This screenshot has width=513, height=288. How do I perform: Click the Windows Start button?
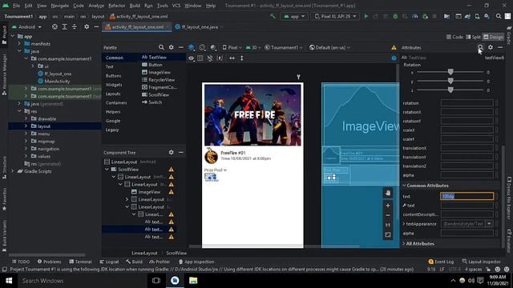coord(9,281)
